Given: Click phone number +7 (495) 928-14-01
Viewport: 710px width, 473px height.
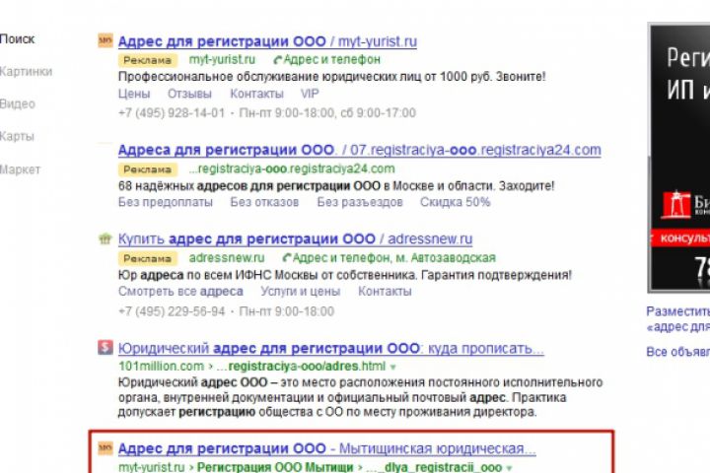Looking at the screenshot, I should point(172,113).
